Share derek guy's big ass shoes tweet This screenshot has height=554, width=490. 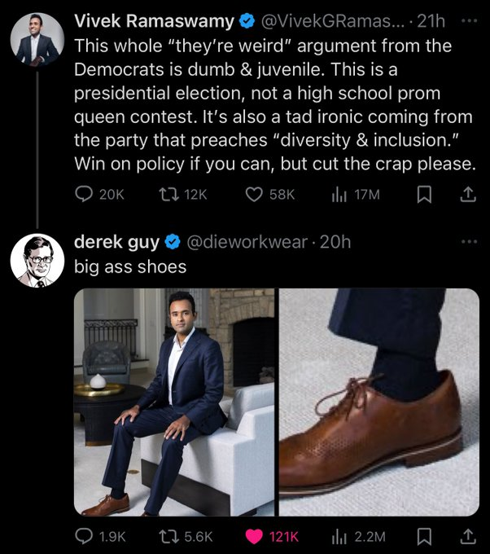click(468, 536)
